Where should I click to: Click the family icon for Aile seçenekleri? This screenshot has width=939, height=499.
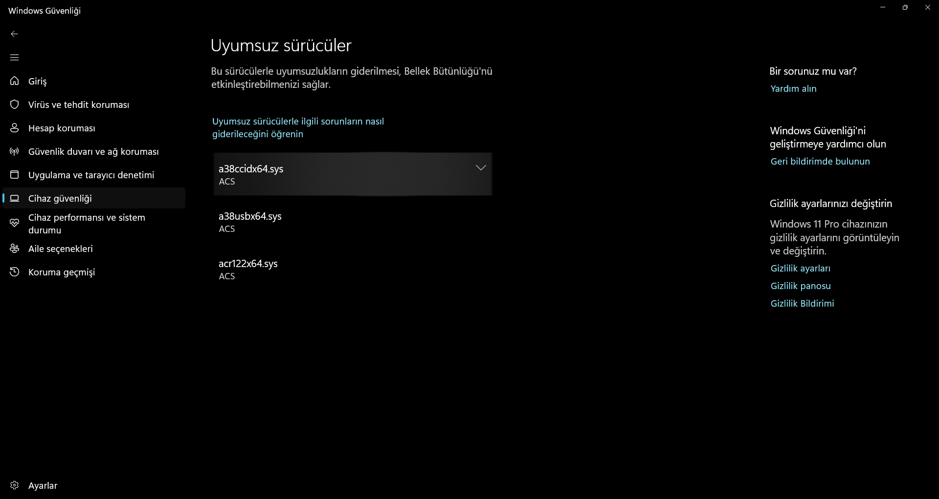point(15,249)
